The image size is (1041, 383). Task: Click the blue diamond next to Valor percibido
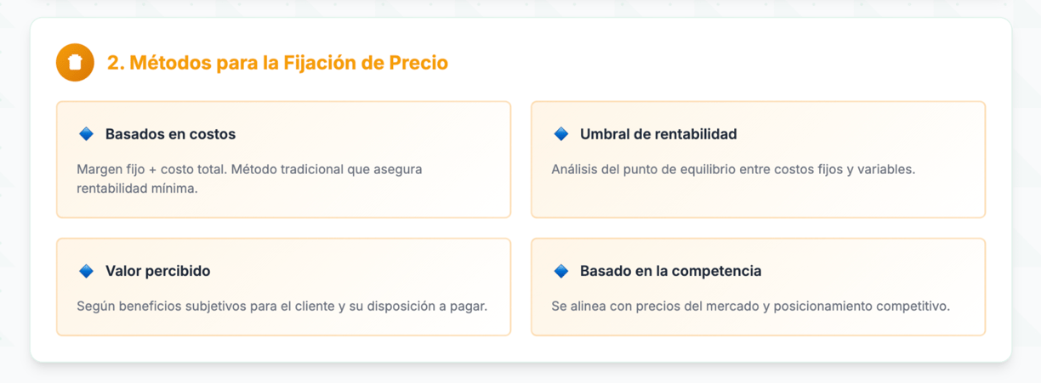pyautogui.click(x=86, y=271)
